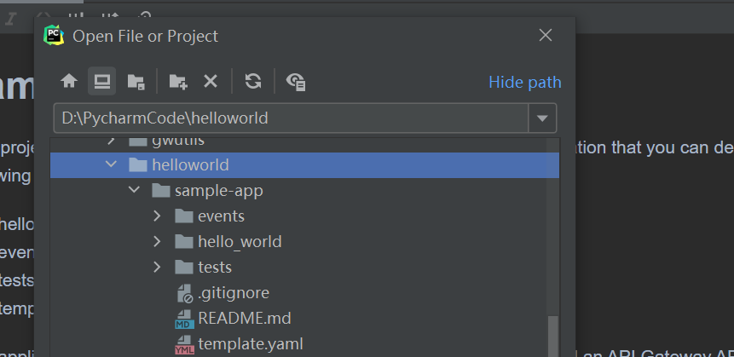Image resolution: width=734 pixels, height=357 pixels.
Task: Select the tests folder
Action: (215, 268)
